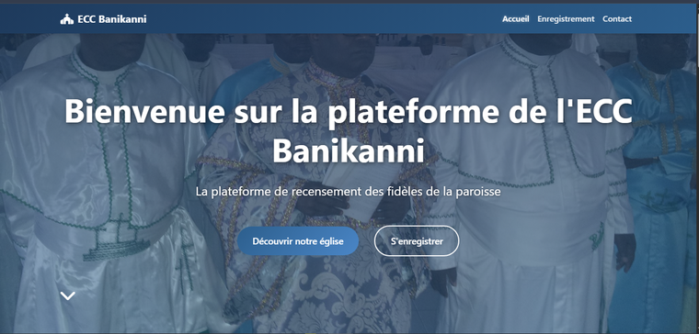The height and width of the screenshot is (334, 699).
Task: Click the word Banikanni in the heading
Action: 349,150
